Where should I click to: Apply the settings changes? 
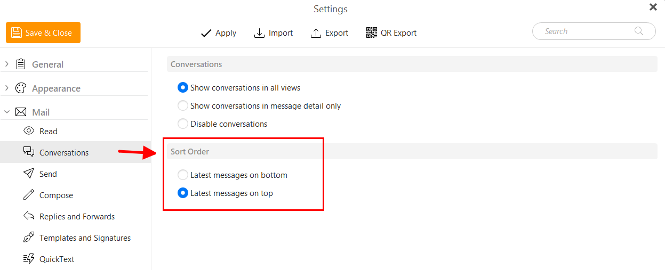click(218, 33)
